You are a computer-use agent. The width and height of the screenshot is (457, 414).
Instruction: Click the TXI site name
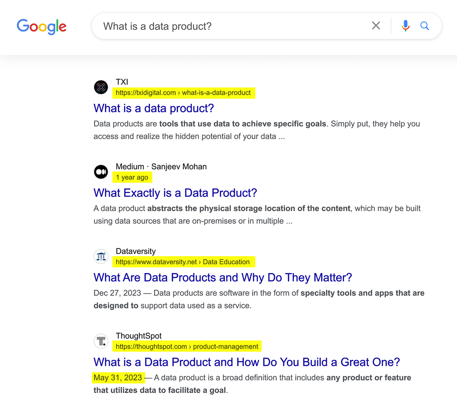[122, 82]
